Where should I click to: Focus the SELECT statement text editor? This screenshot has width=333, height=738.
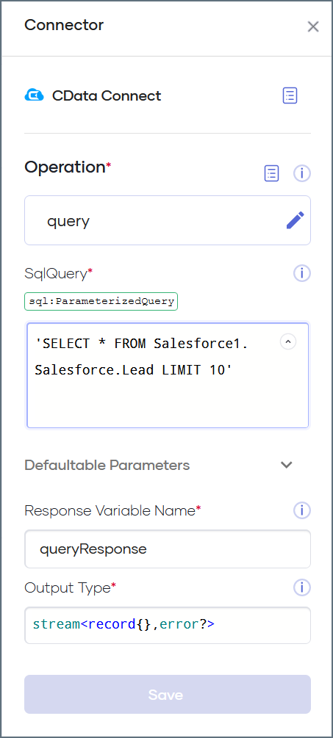tap(168, 375)
